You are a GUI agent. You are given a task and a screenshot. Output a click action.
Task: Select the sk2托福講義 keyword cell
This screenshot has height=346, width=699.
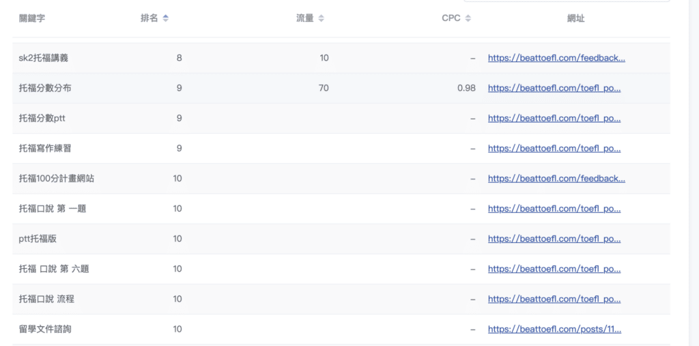click(43, 58)
